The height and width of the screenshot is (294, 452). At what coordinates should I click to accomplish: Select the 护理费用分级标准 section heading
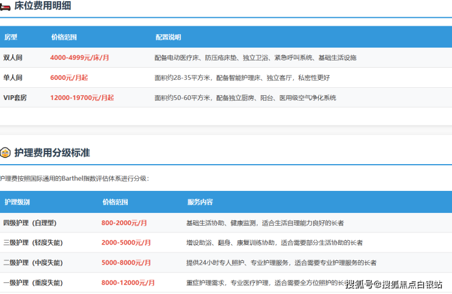52,152
